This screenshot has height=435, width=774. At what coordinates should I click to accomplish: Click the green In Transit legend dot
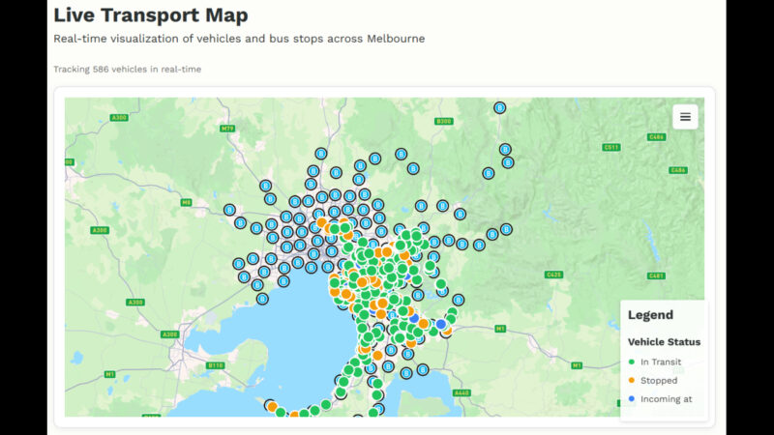(632, 362)
